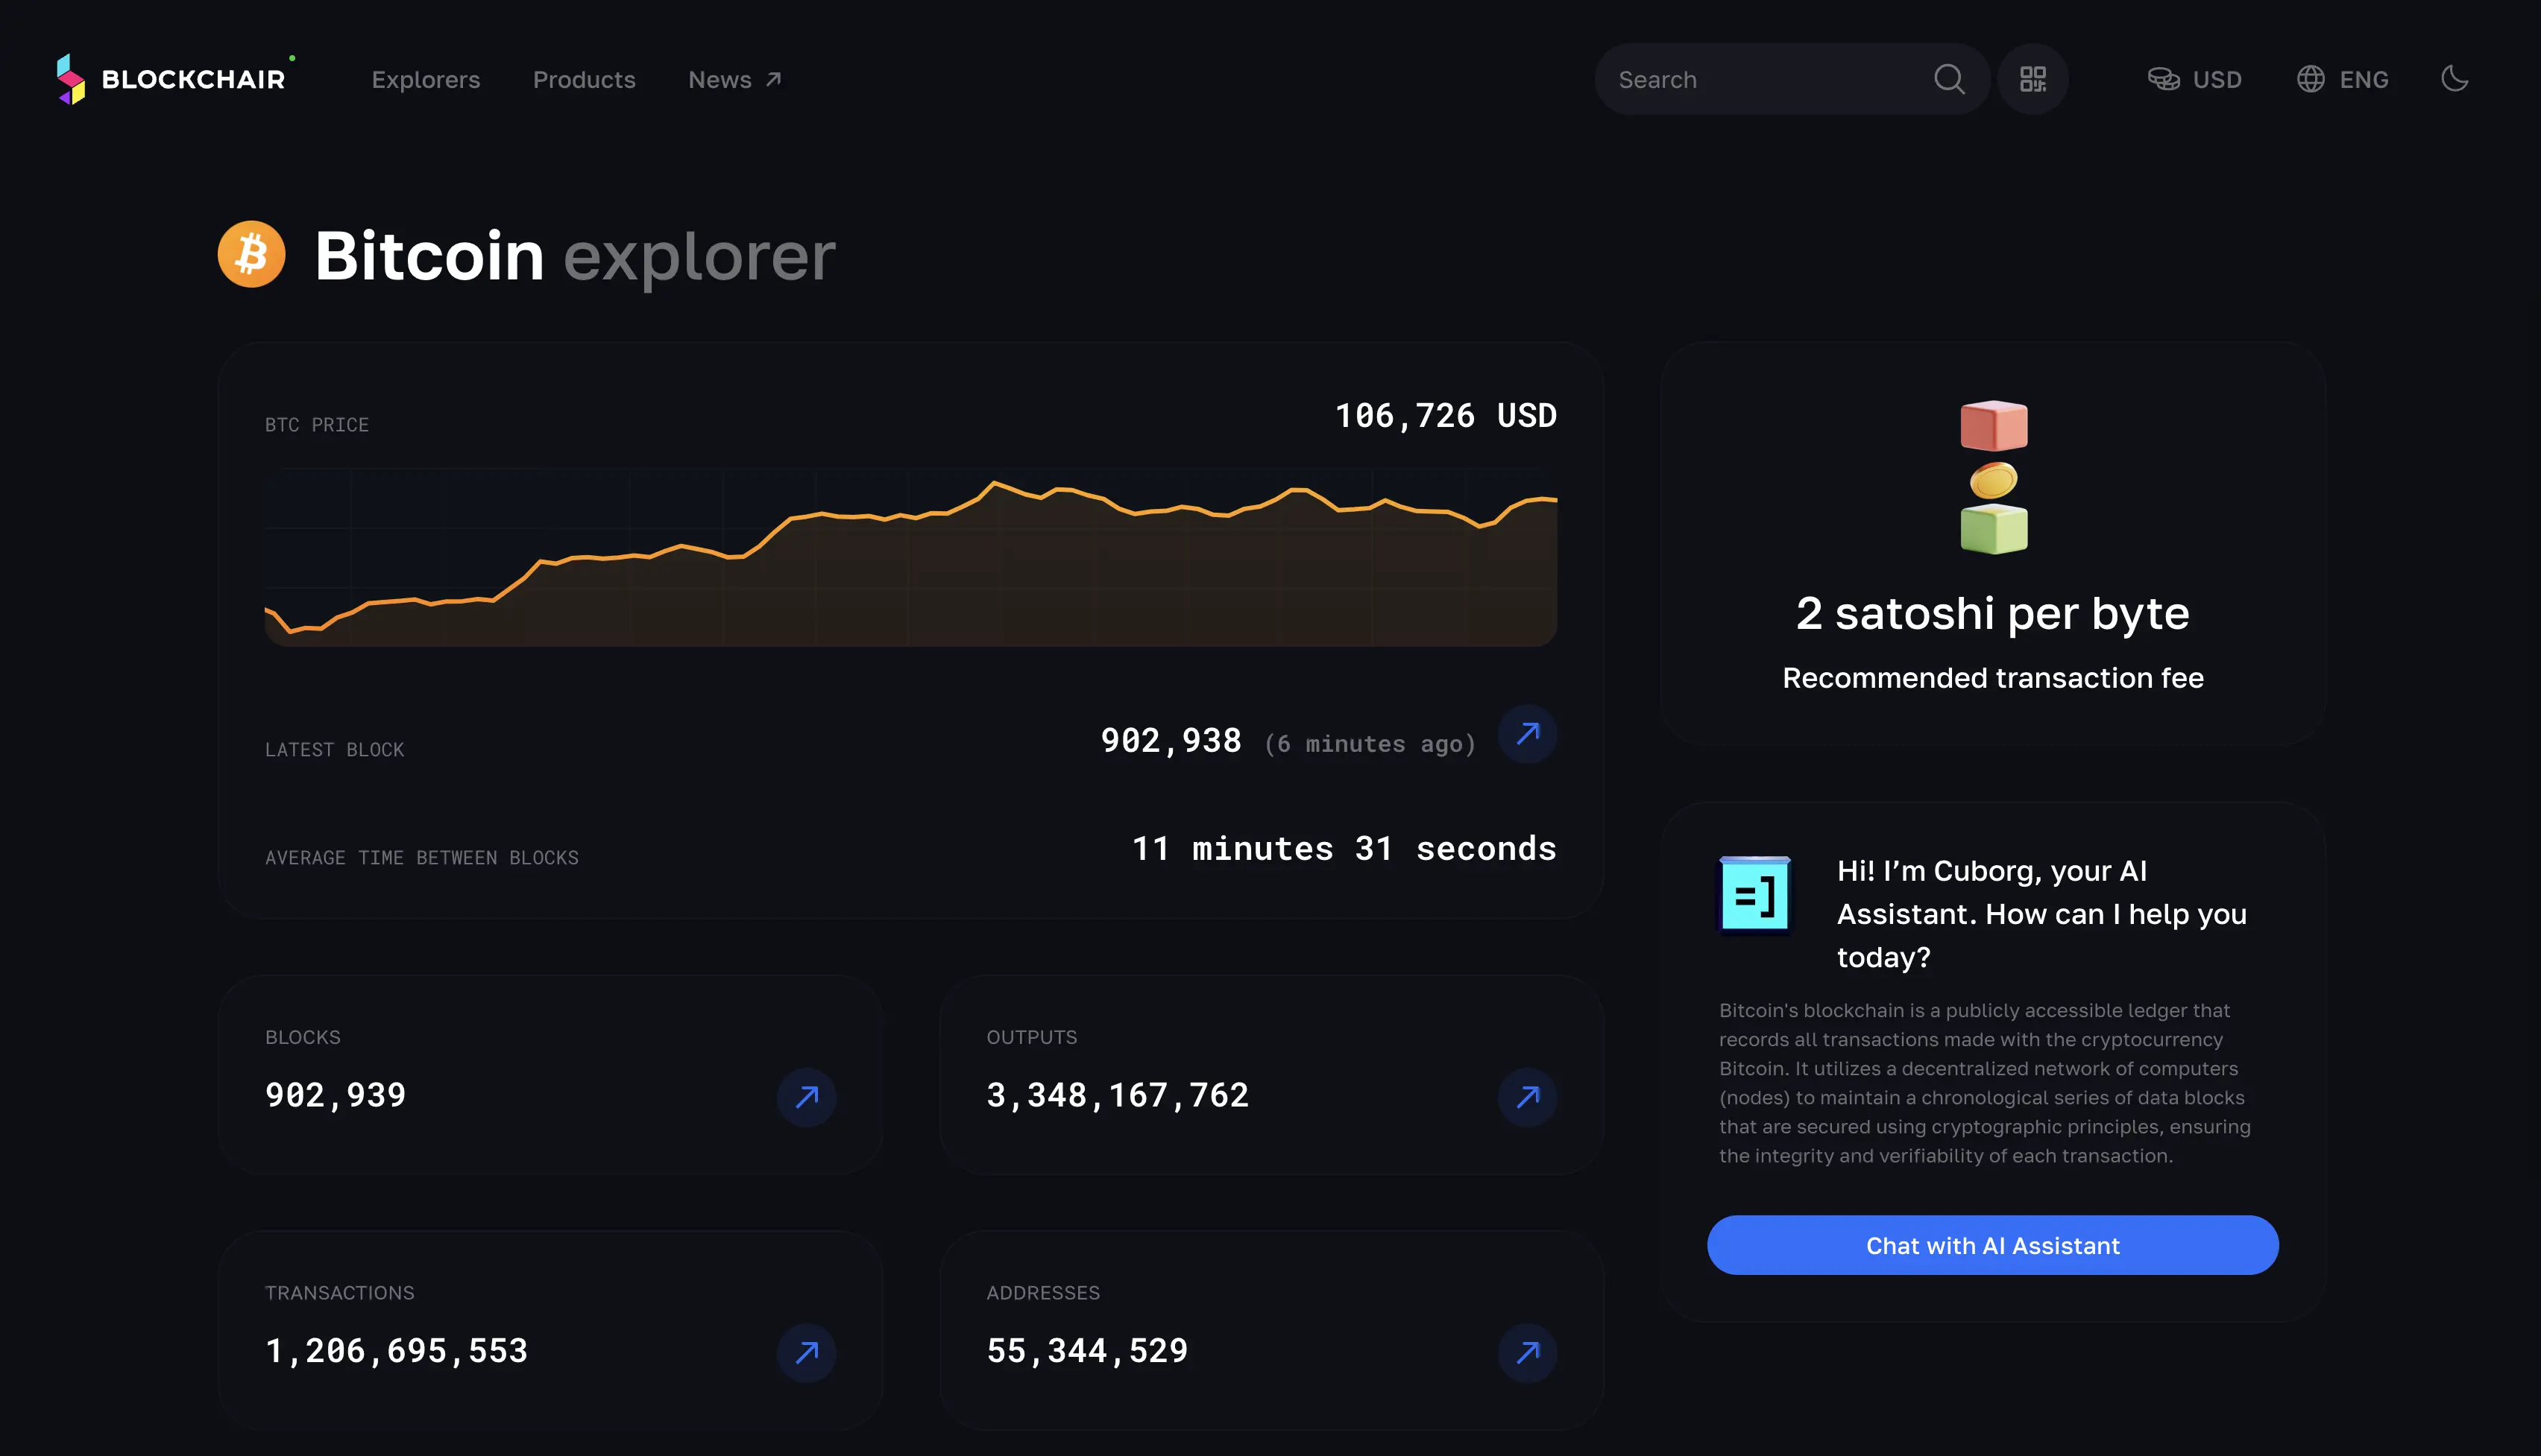Open the ENG language selector
The image size is (2541, 1456).
point(2342,79)
